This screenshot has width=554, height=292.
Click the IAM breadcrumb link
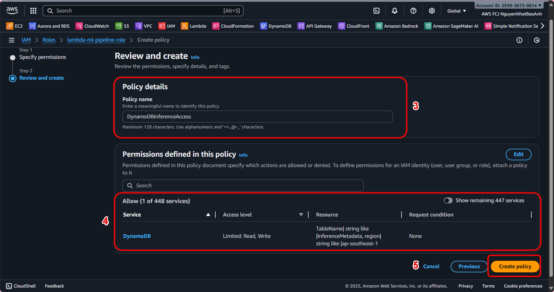point(26,40)
